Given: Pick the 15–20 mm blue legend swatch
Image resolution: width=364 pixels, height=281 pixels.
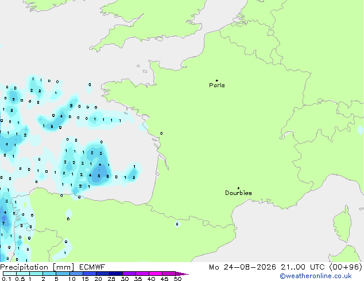Looking at the screenshot, I should [90, 274].
